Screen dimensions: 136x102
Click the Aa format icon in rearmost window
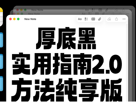click(87, 10)
